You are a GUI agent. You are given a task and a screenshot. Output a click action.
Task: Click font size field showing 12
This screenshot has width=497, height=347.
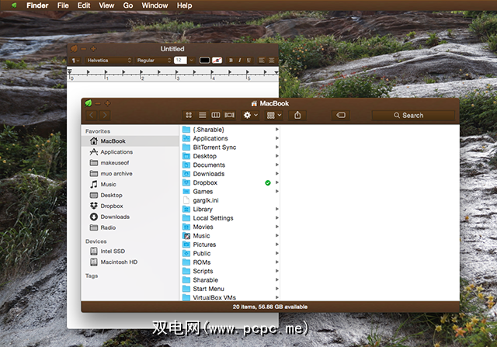180,61
